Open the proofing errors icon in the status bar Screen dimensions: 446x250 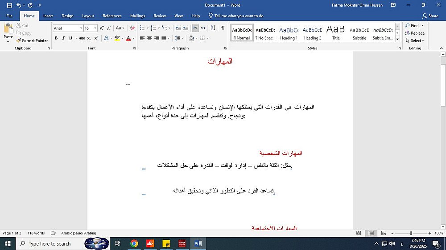point(53,233)
